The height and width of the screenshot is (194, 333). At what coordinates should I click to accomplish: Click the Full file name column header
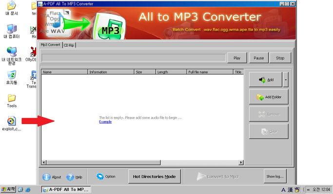coord(210,72)
